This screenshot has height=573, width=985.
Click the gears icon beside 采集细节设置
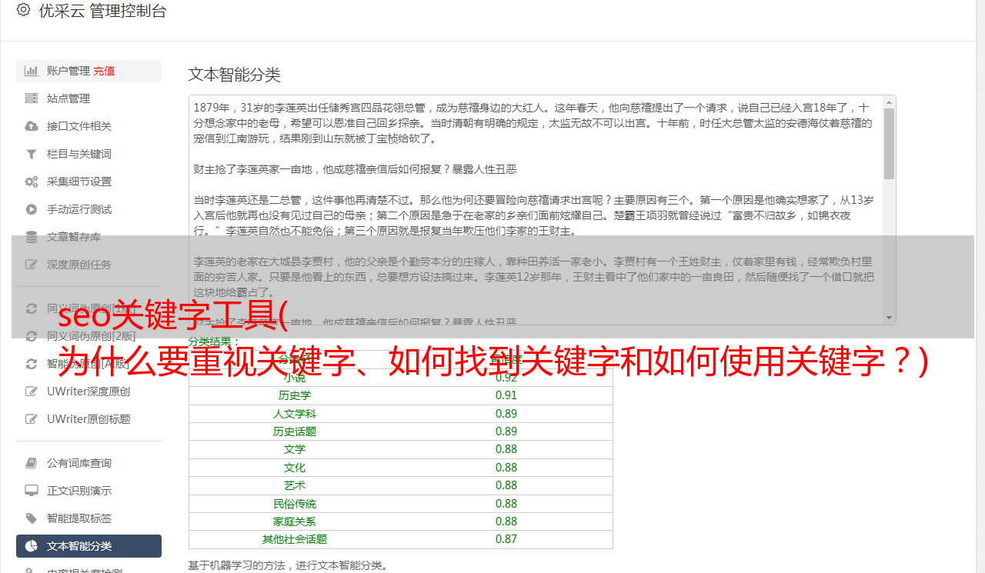(30, 181)
